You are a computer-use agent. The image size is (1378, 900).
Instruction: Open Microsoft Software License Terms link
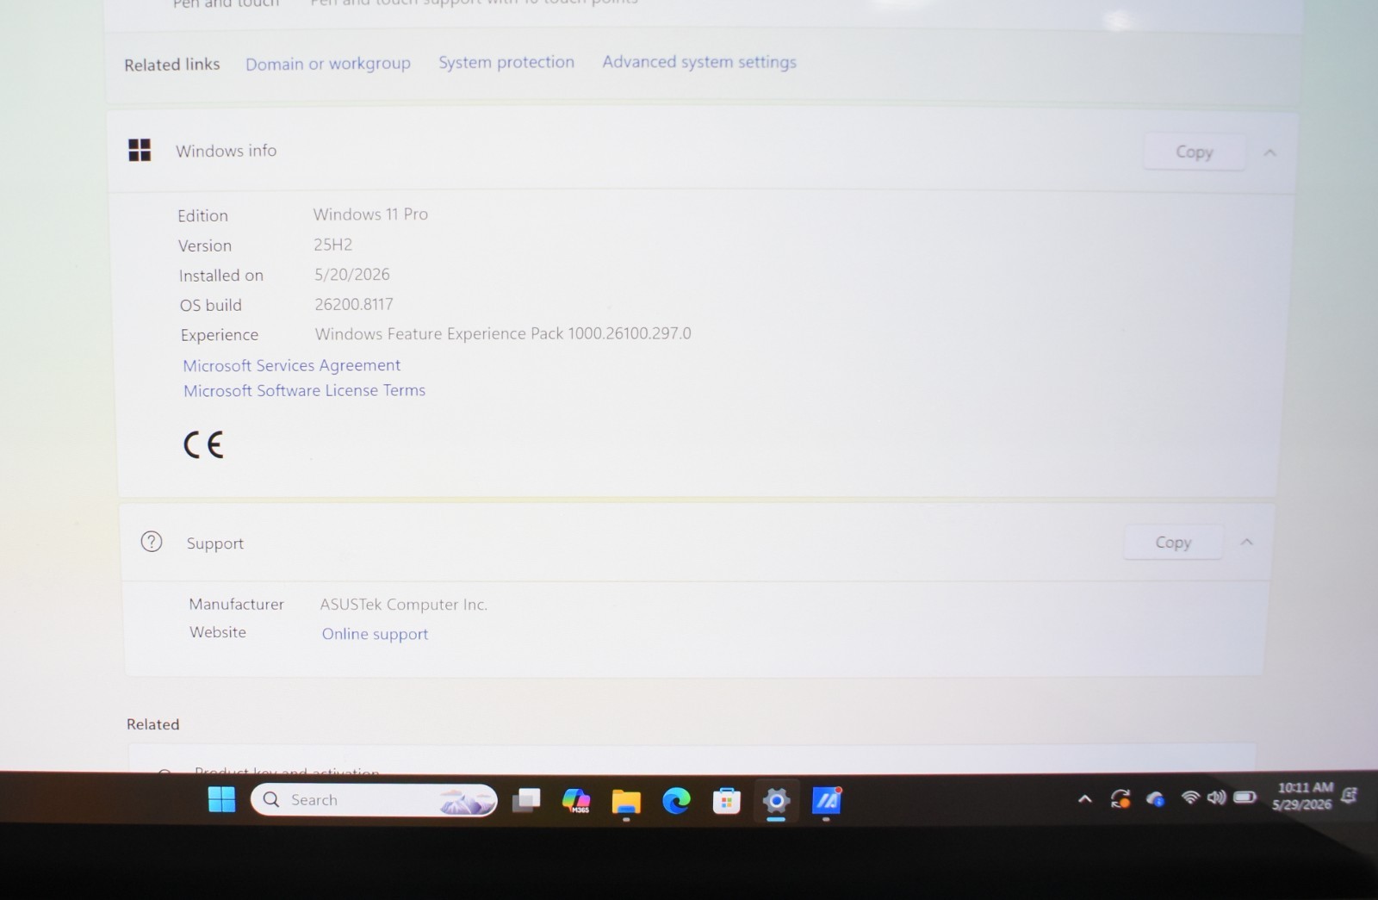pyautogui.click(x=305, y=390)
